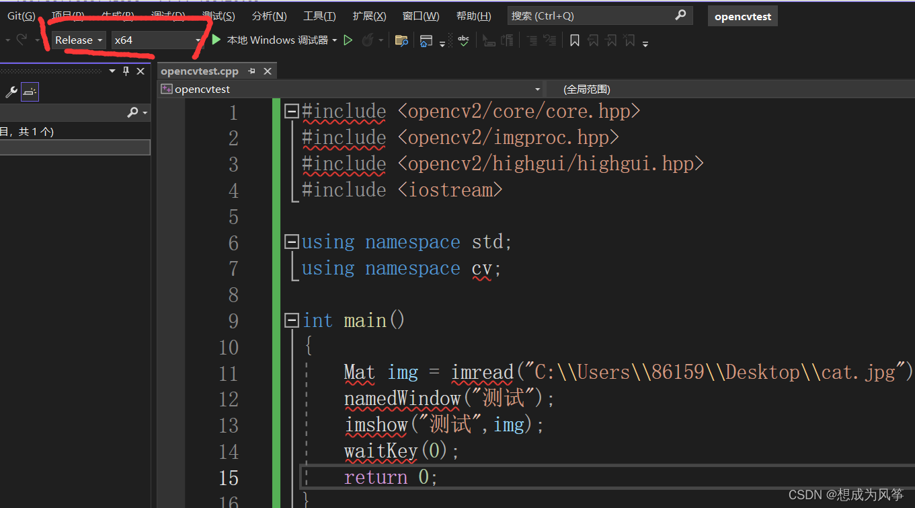Click the <iostream> include text

[x=450, y=190]
